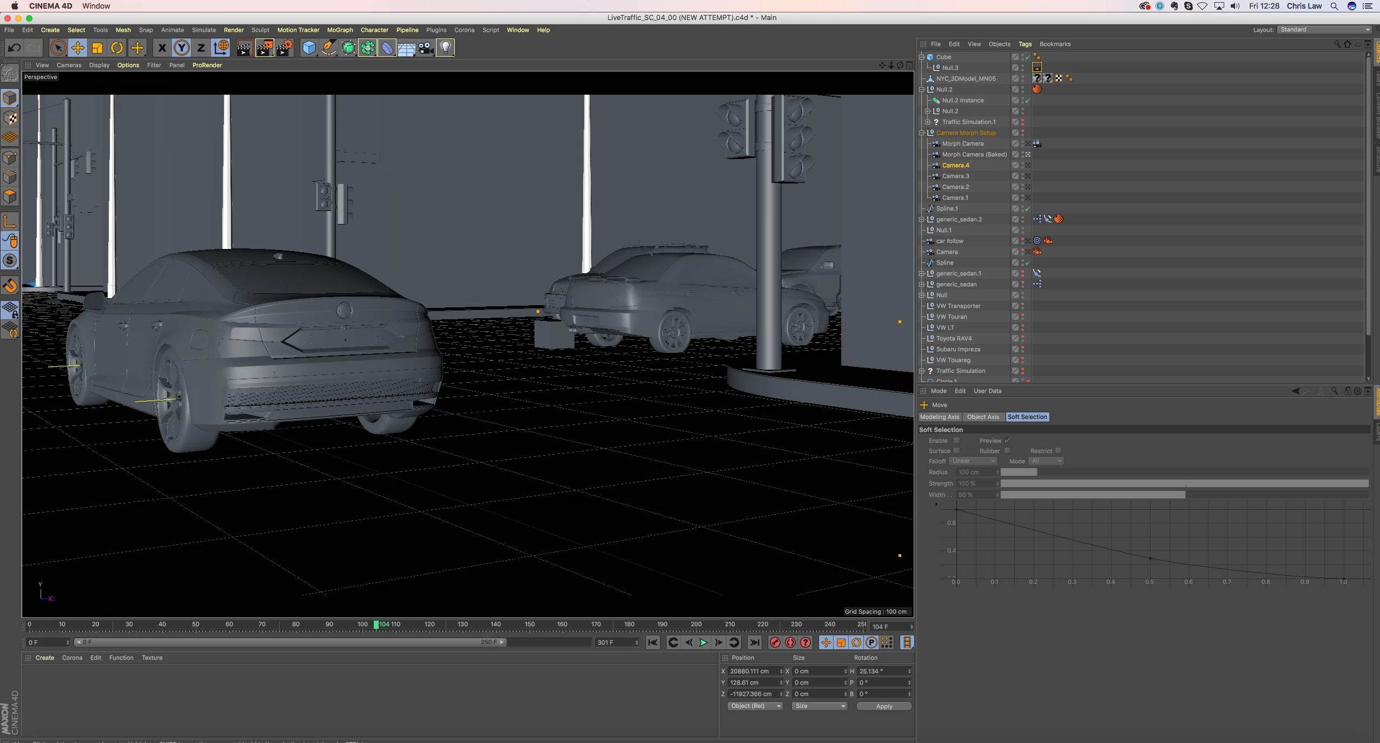Click the Scale tool icon in top toolbar

coord(97,48)
